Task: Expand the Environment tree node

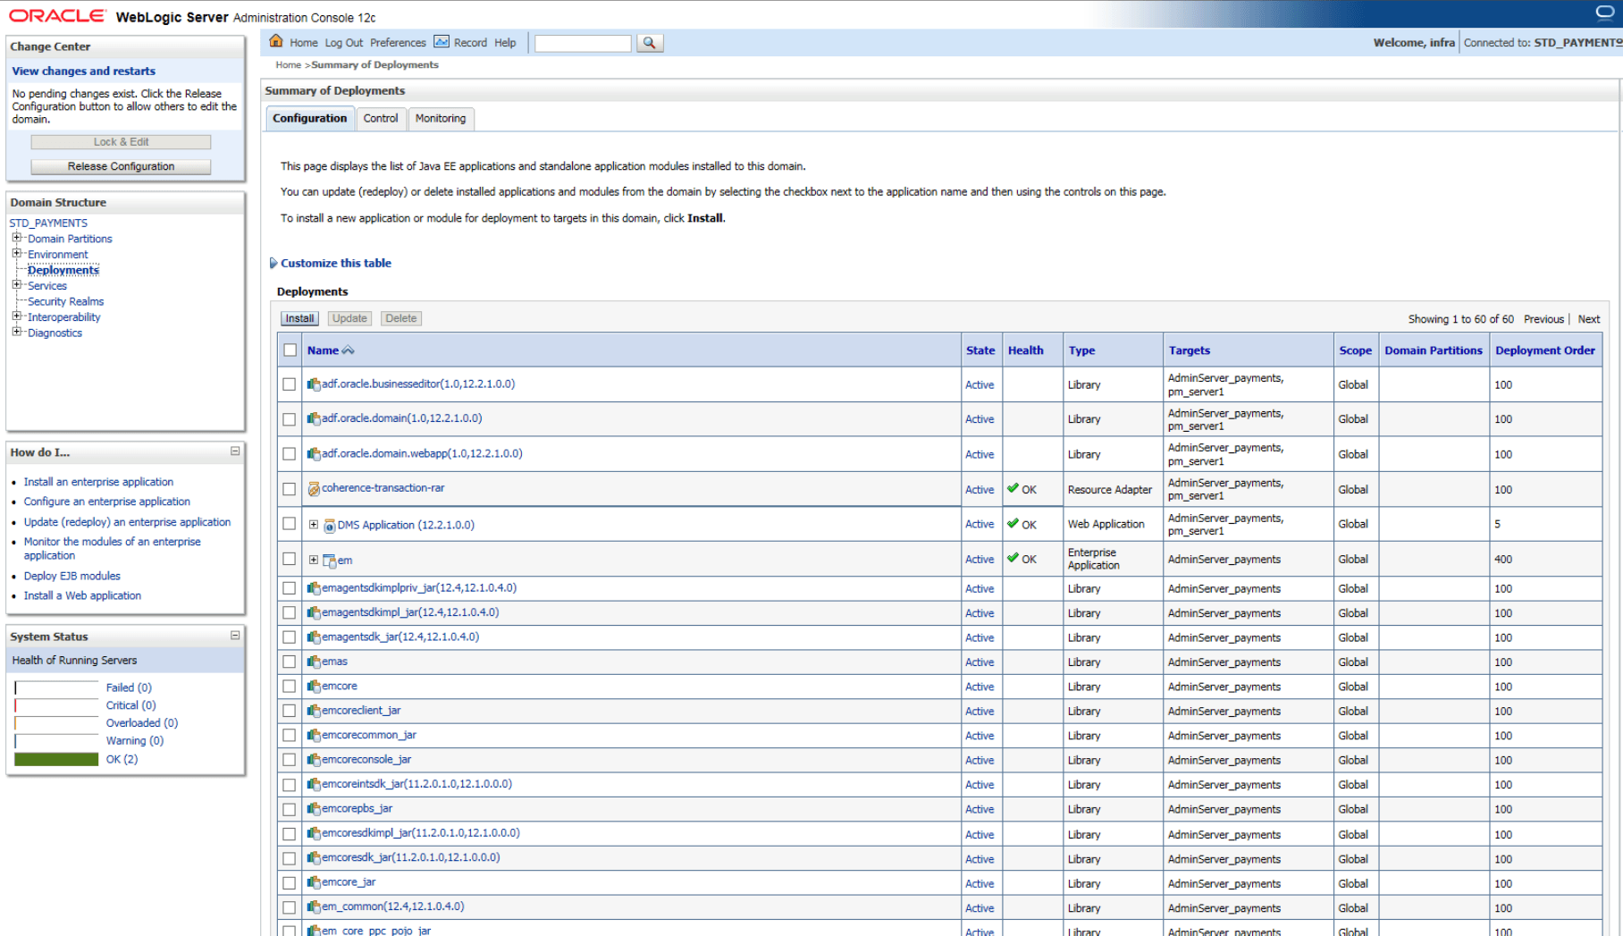Action: (x=17, y=254)
